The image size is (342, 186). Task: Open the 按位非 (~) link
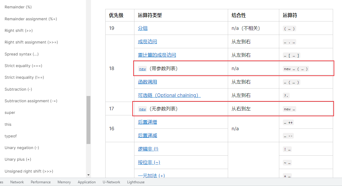[x=149, y=162]
